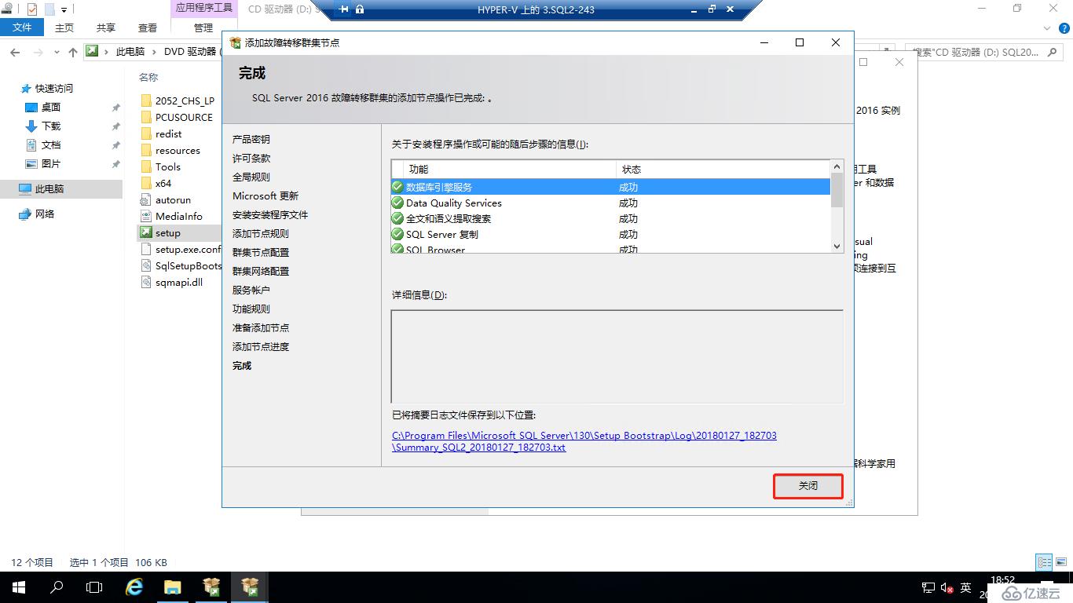Click the Explorer forward arrow
The image size is (1073, 603).
[x=38, y=52]
